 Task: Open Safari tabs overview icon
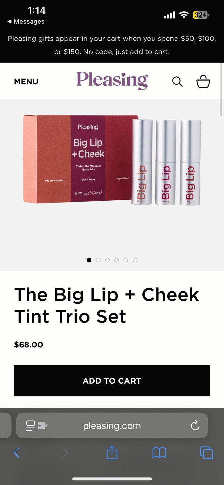[x=207, y=453]
